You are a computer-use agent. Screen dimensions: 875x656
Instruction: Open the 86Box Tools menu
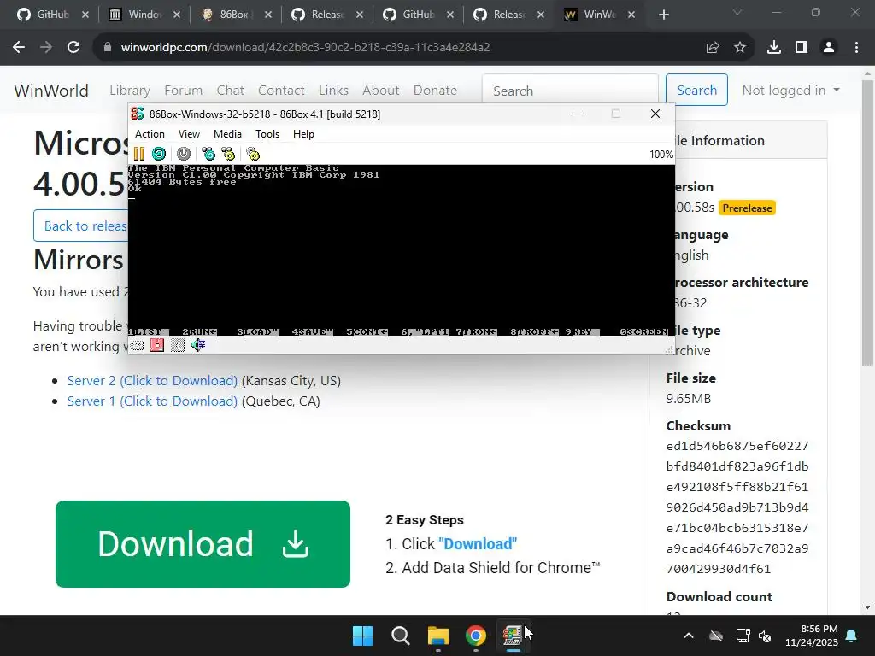click(267, 134)
